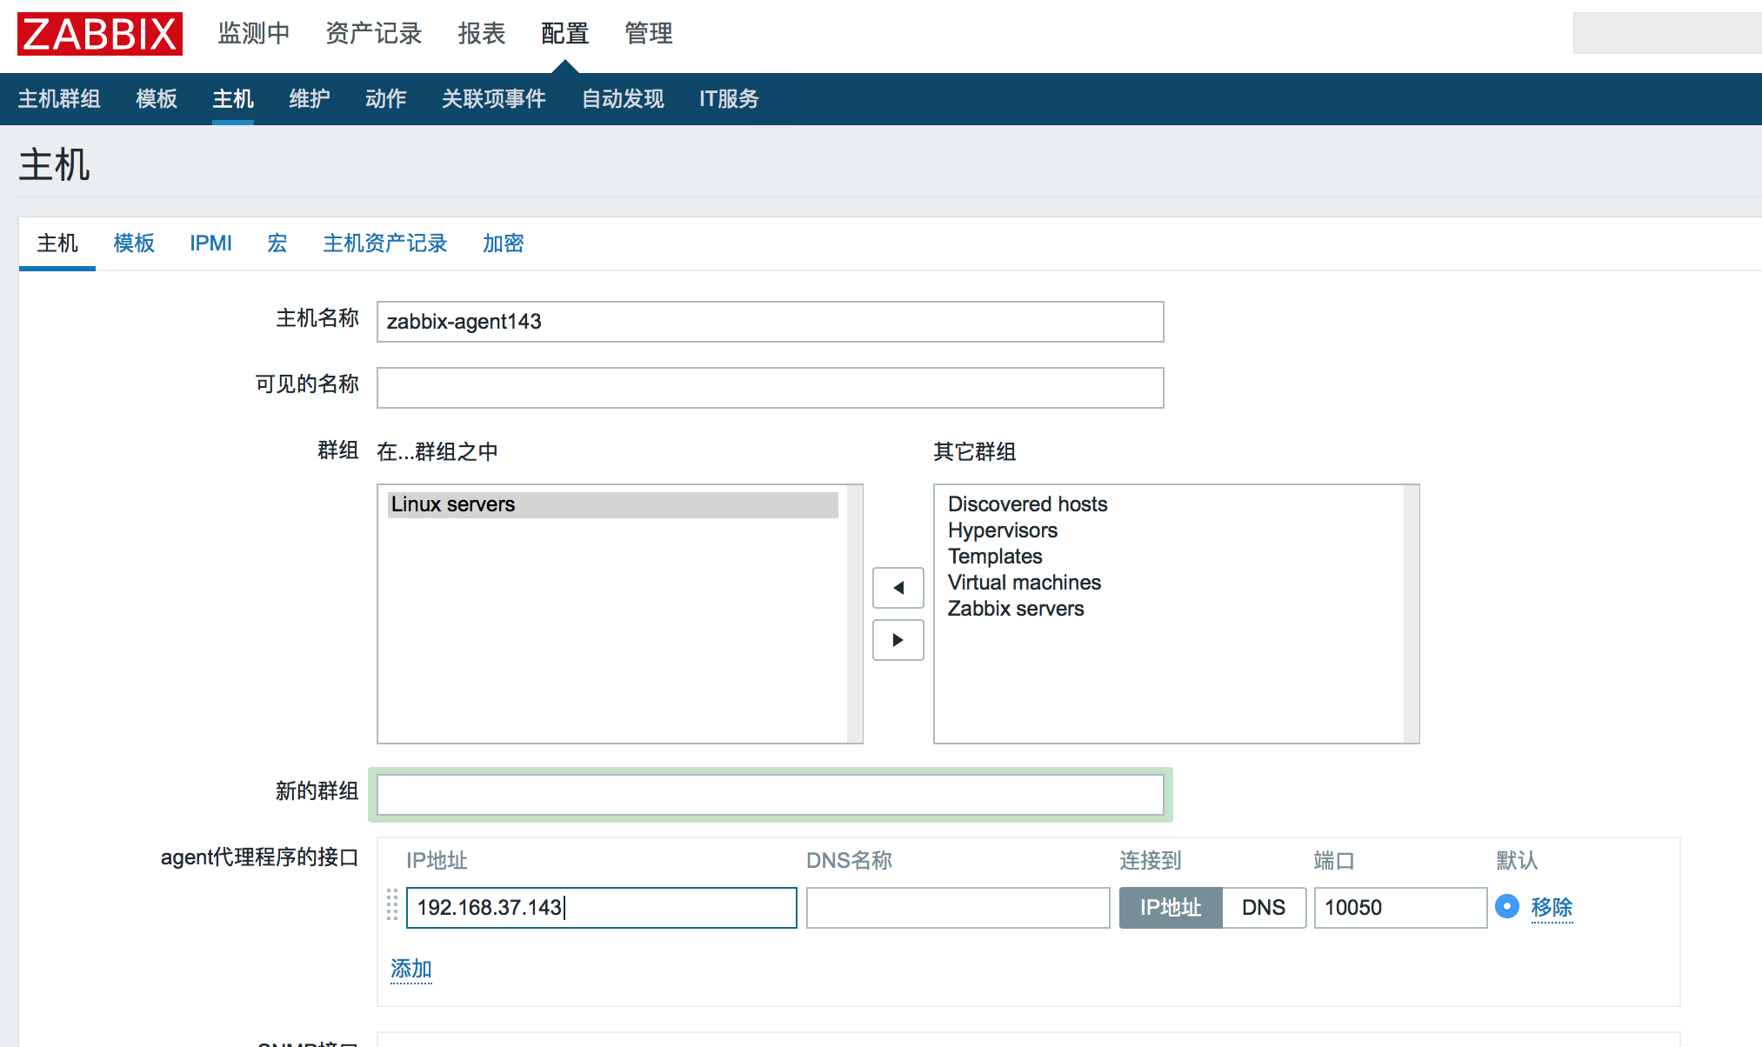Select the 主机 form tab
Screen dimensions: 1762x1047
point(57,243)
